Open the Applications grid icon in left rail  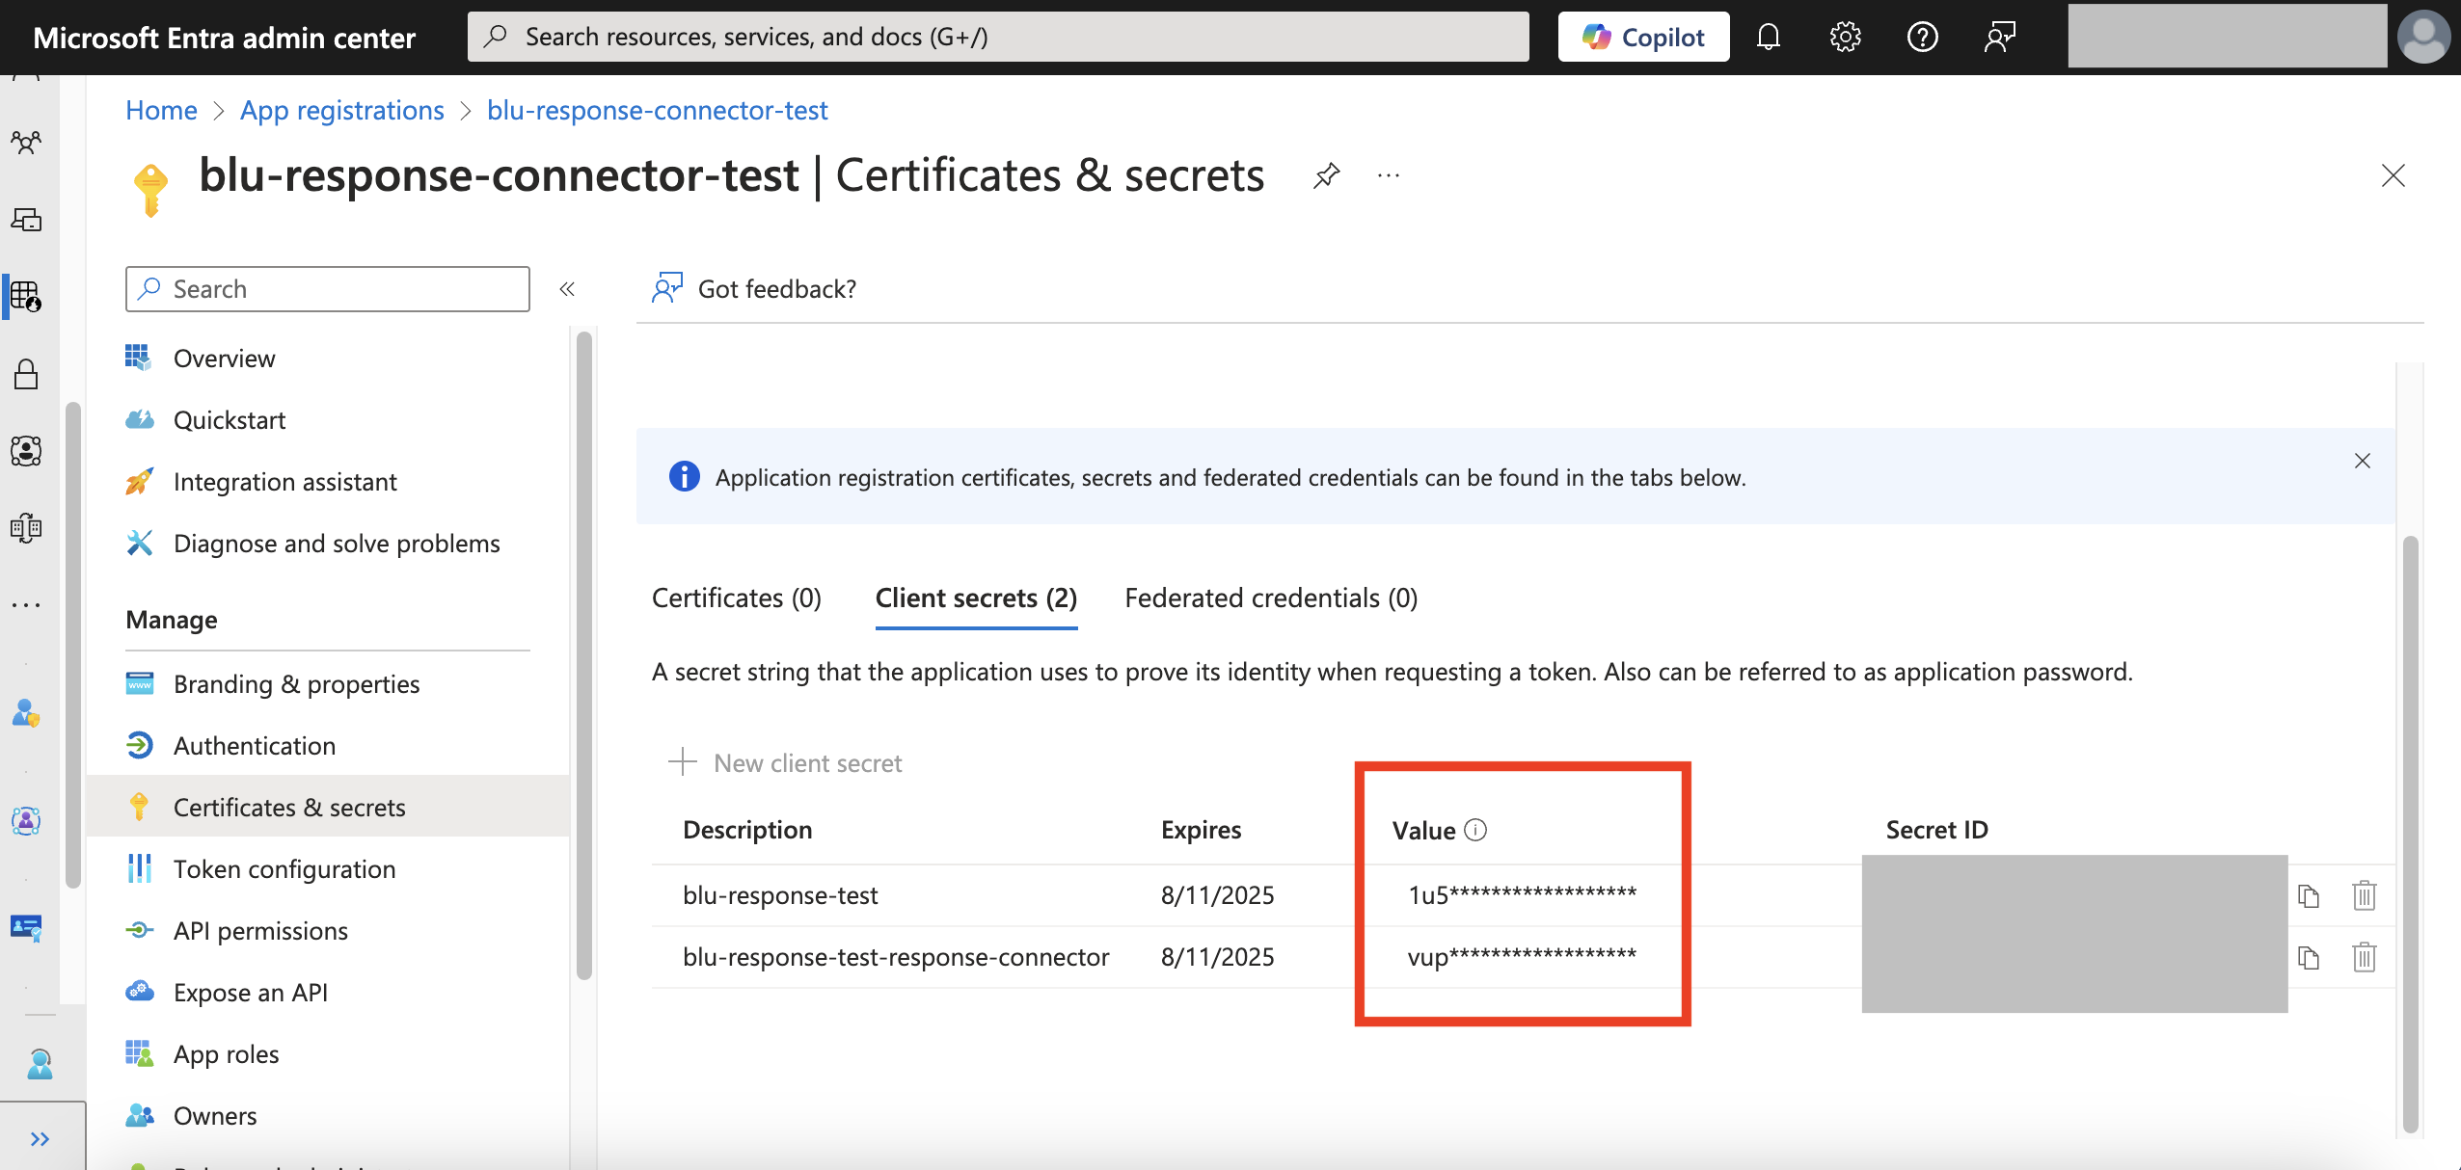click(x=26, y=297)
